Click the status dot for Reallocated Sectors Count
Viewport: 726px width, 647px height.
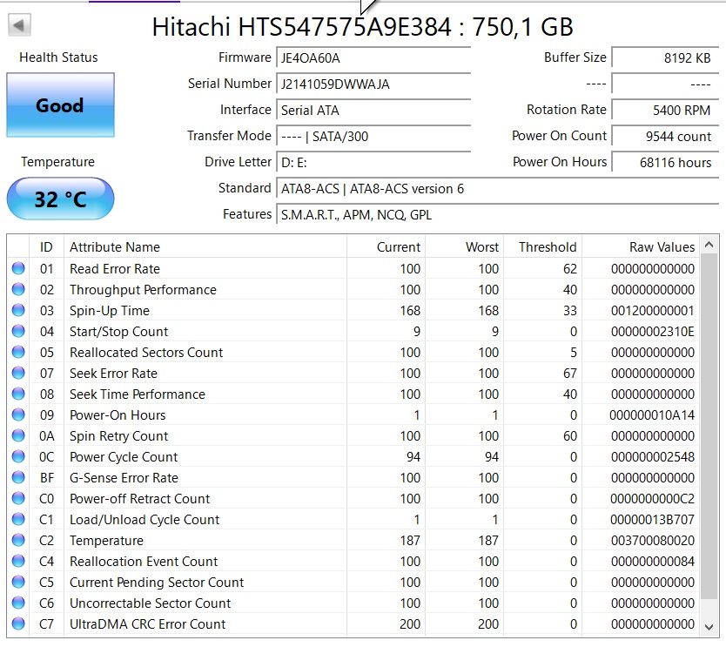click(x=18, y=352)
